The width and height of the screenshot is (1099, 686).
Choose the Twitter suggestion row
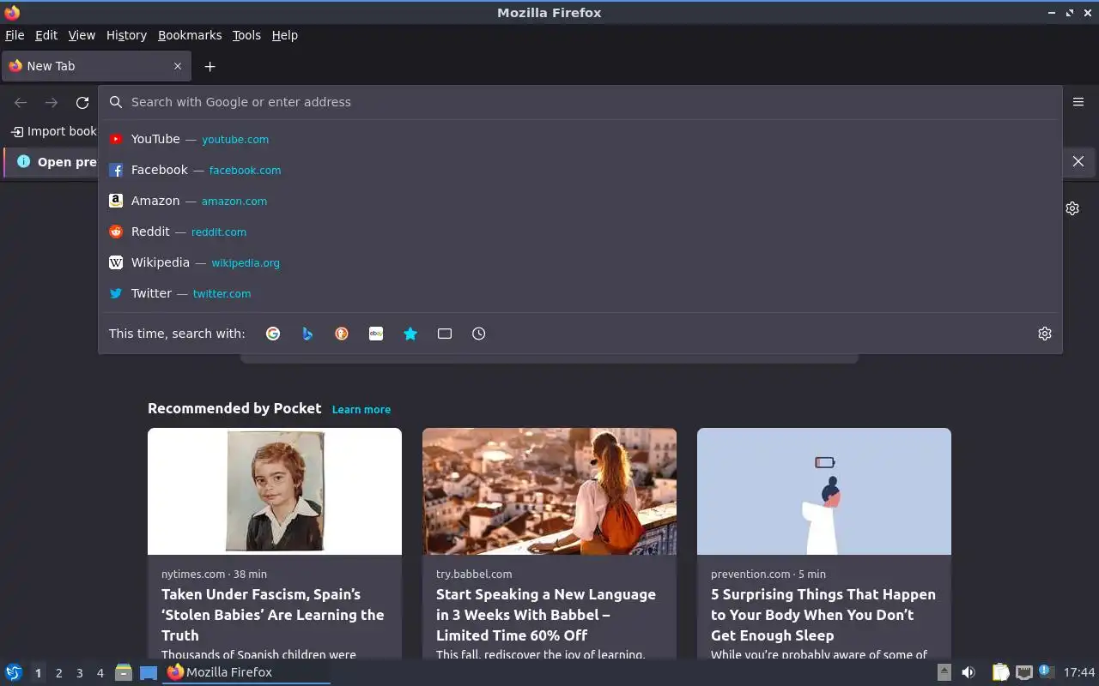(580, 293)
